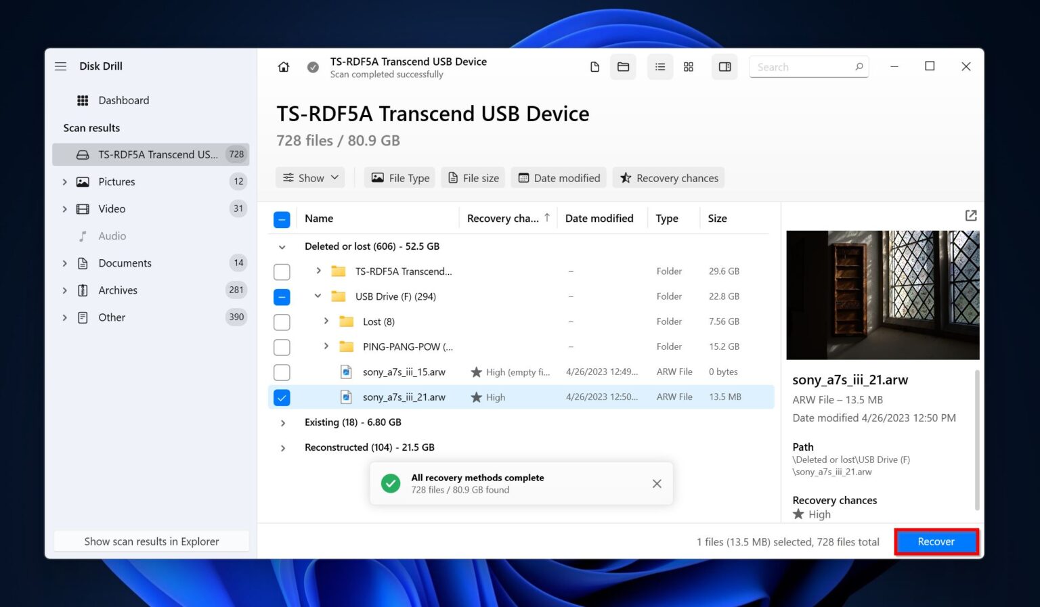Select the folder view icon in toolbar

point(623,67)
